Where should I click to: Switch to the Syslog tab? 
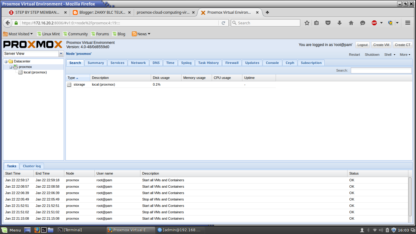(186, 63)
